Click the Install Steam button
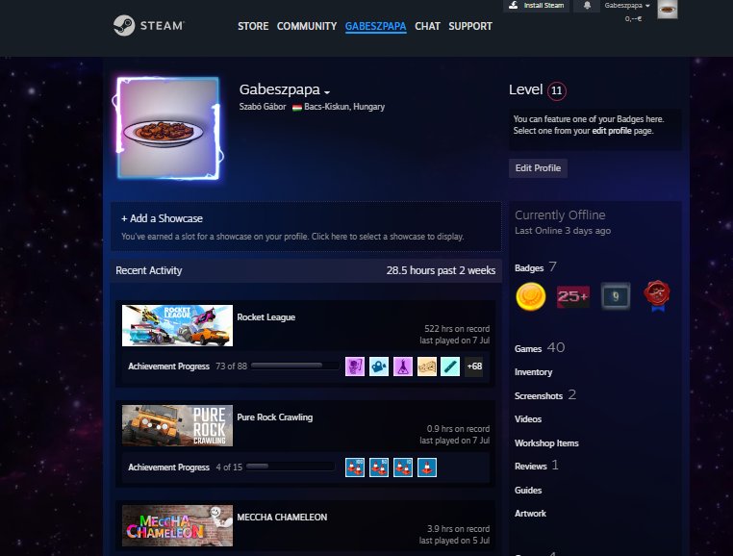 click(536, 6)
